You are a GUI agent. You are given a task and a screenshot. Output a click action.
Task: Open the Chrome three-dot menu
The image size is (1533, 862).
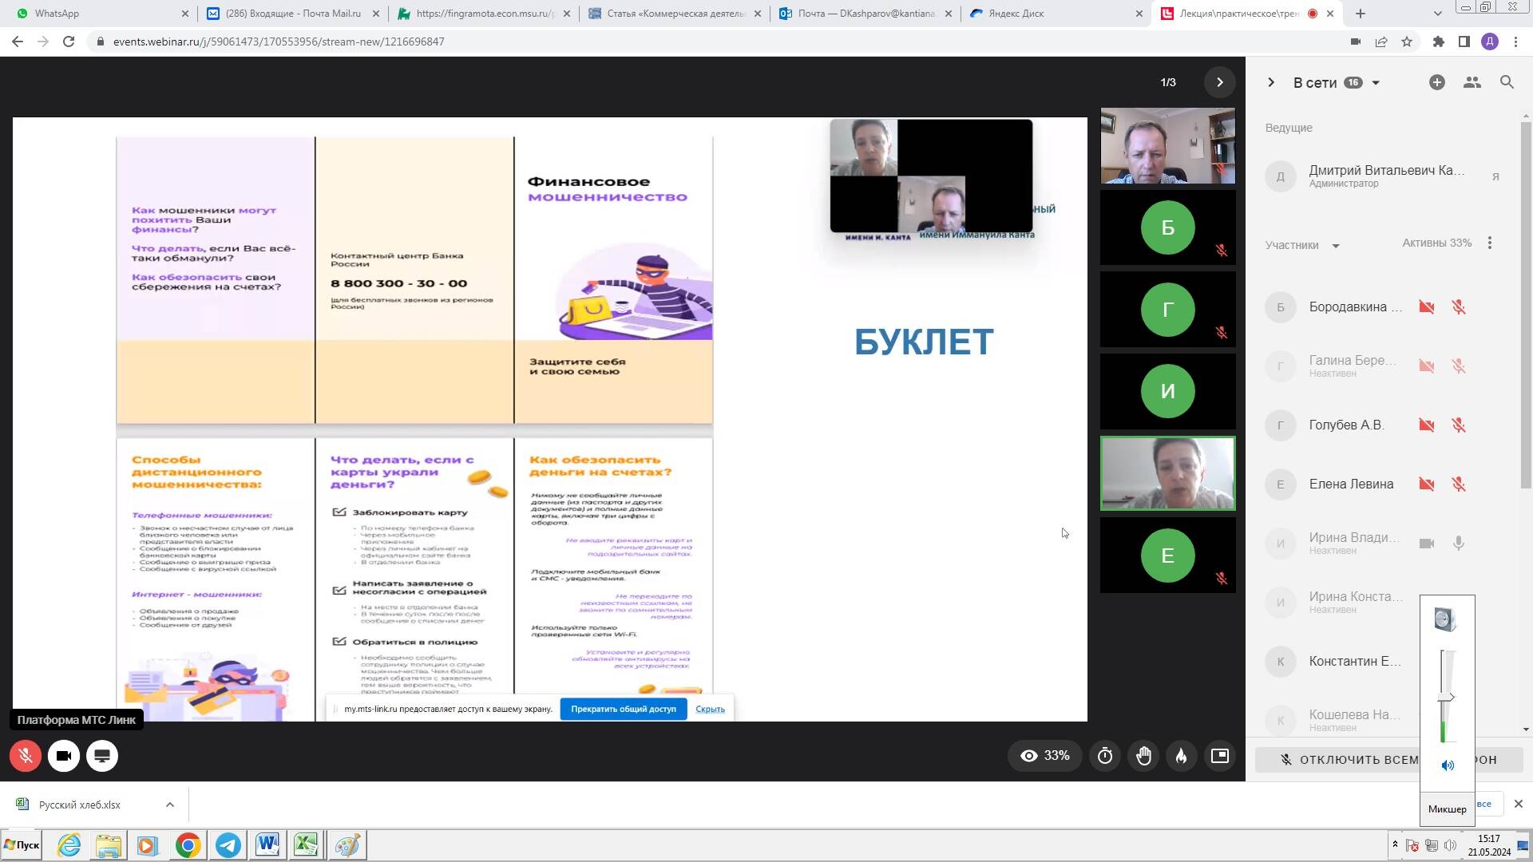pos(1515,42)
